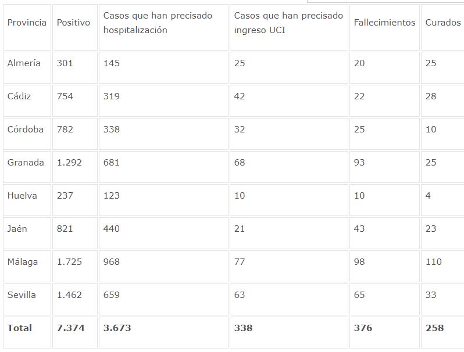
Task: Click Málaga's Curados value 110
Action: pos(433,262)
